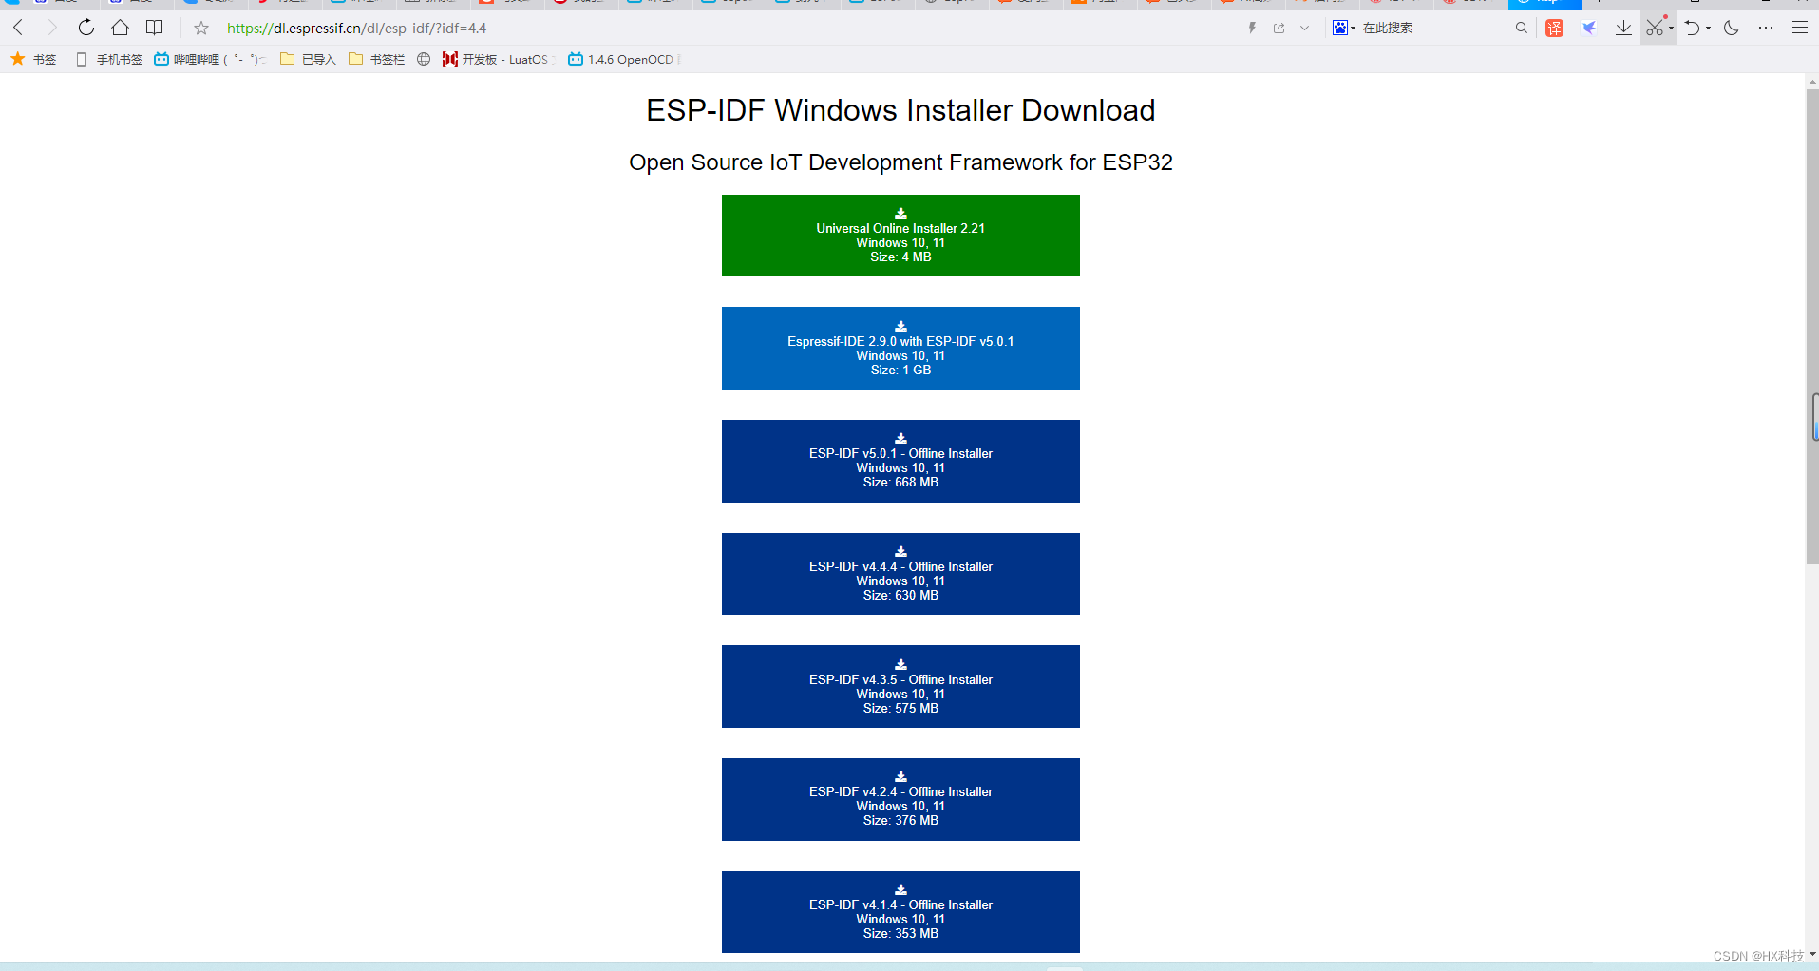1819x971 pixels.
Task: Click the address bar URL field
Action: pos(722,29)
